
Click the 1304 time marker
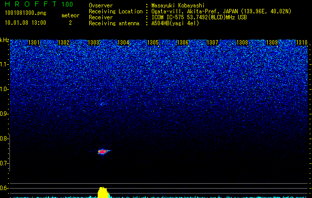tap(124, 43)
